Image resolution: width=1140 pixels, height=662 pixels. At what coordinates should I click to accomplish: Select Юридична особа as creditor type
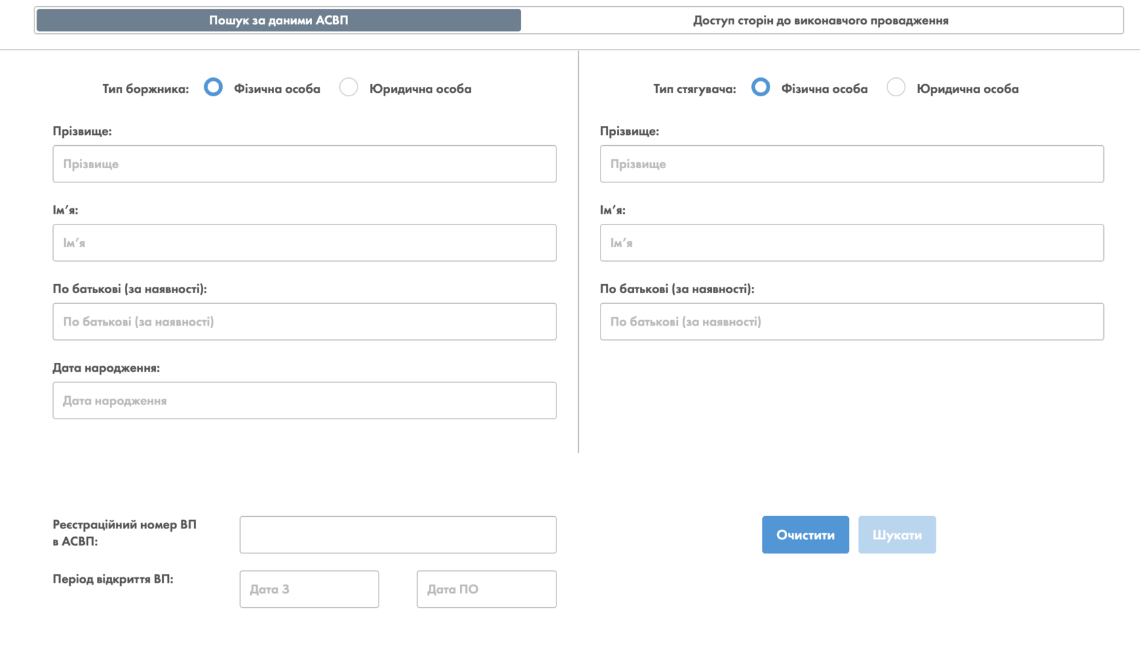[896, 87]
